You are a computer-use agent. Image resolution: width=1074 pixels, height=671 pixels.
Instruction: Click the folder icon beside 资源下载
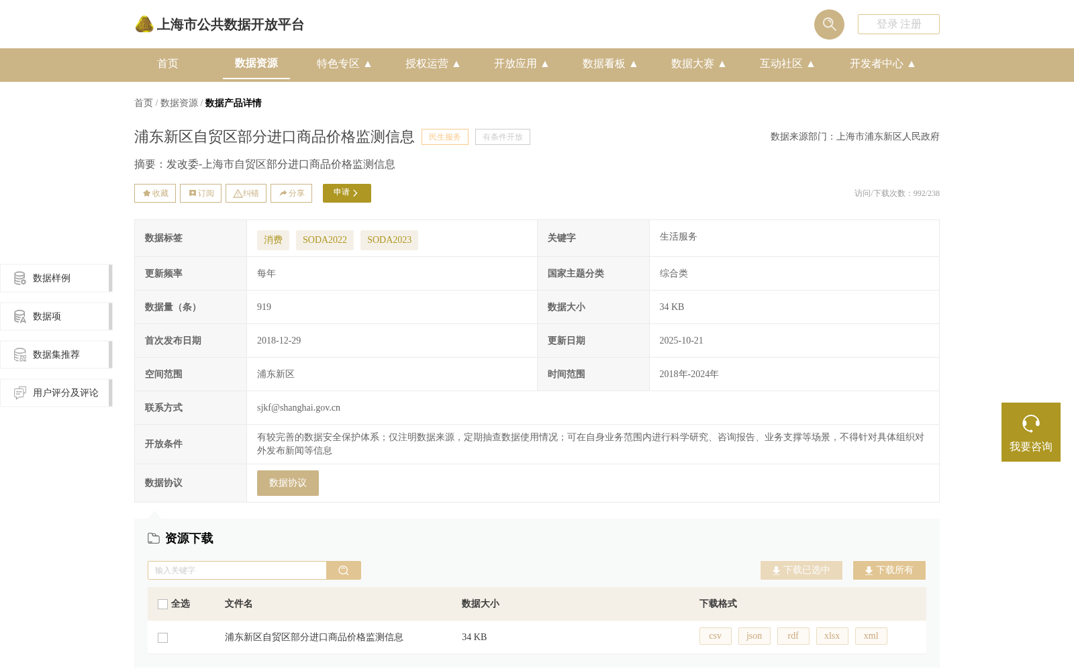[x=154, y=538]
